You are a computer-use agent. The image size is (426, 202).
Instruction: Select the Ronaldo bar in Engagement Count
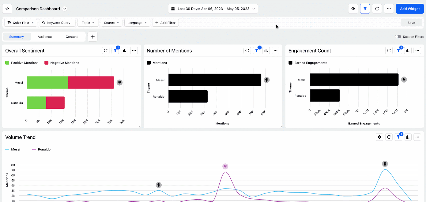pos(325,95)
